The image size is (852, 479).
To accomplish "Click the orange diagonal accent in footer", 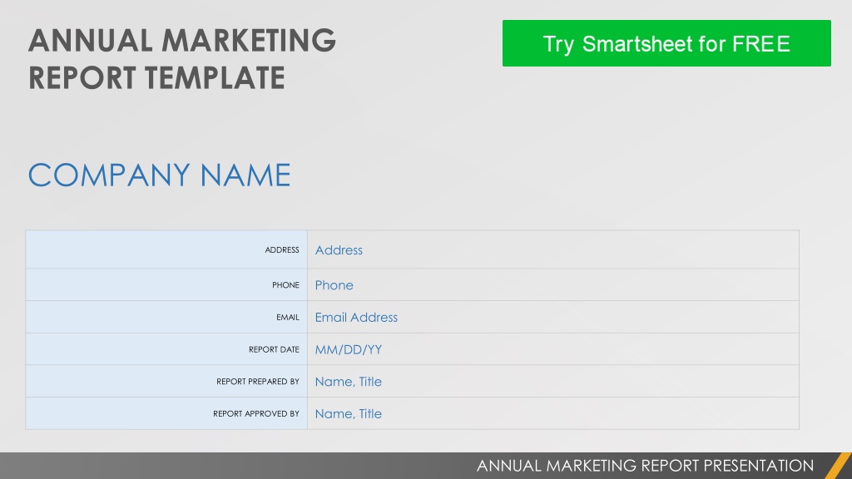I will click(838, 466).
